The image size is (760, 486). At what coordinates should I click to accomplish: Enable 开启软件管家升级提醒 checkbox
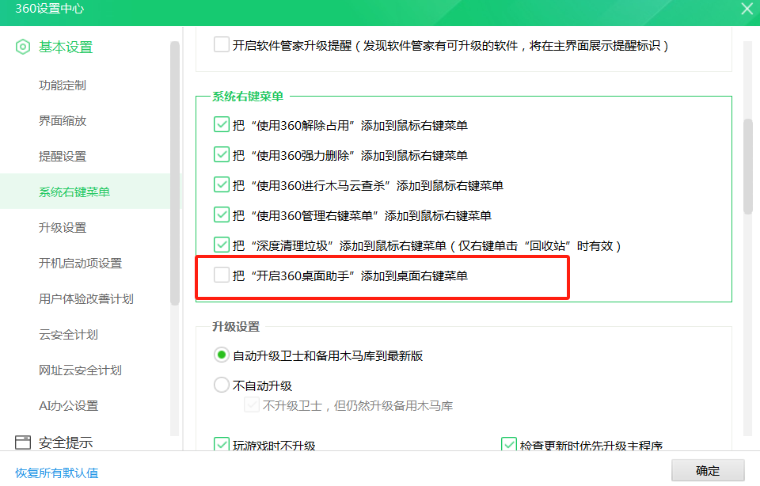click(221, 45)
